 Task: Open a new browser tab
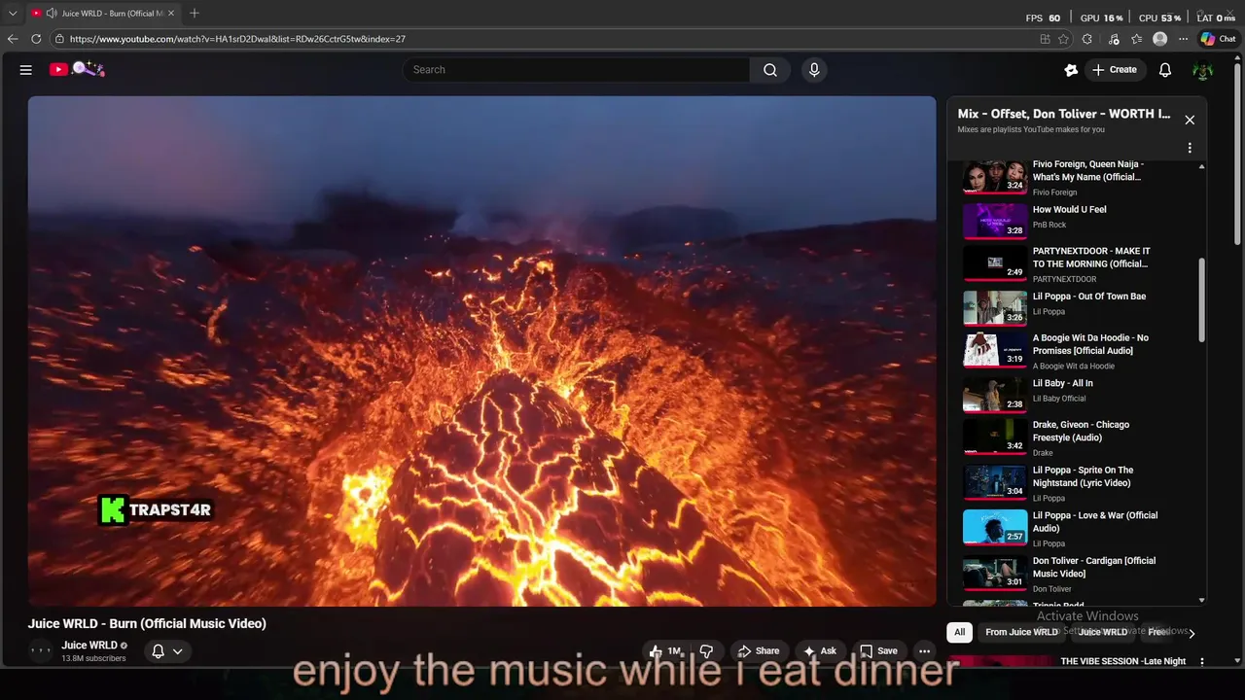pos(195,14)
